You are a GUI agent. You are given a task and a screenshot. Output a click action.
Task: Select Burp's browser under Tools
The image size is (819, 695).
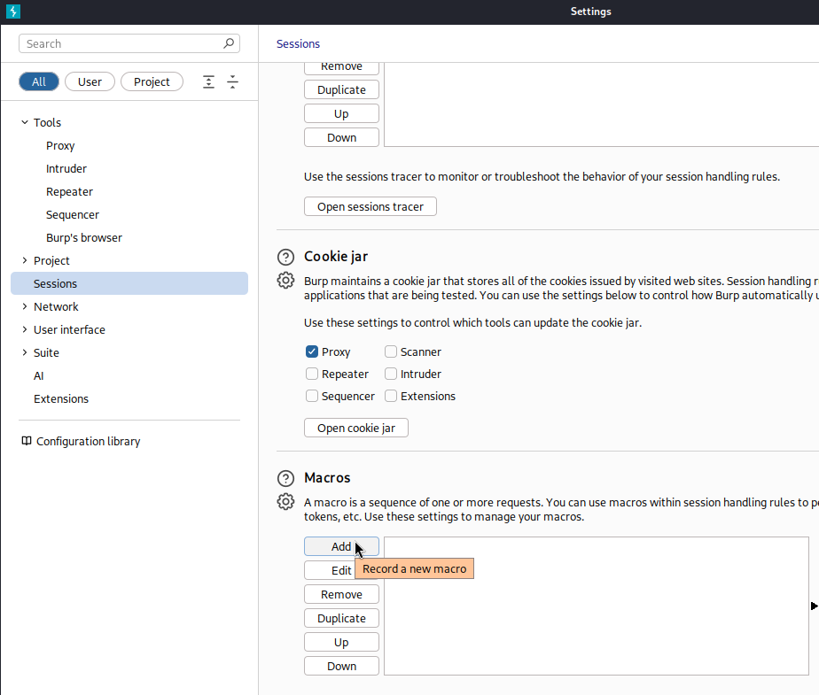84,237
